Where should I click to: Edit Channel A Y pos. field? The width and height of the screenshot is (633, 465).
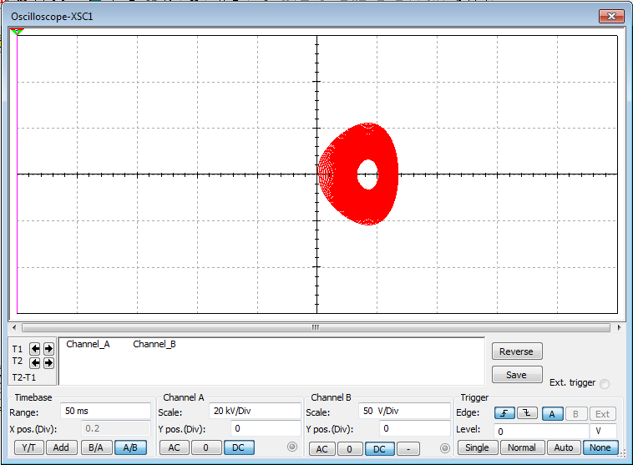tap(266, 428)
